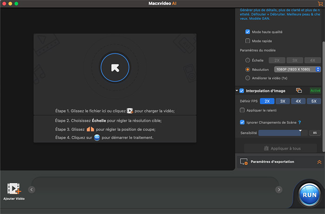
Task: Click the Appliquer à tous button
Action: (280, 149)
